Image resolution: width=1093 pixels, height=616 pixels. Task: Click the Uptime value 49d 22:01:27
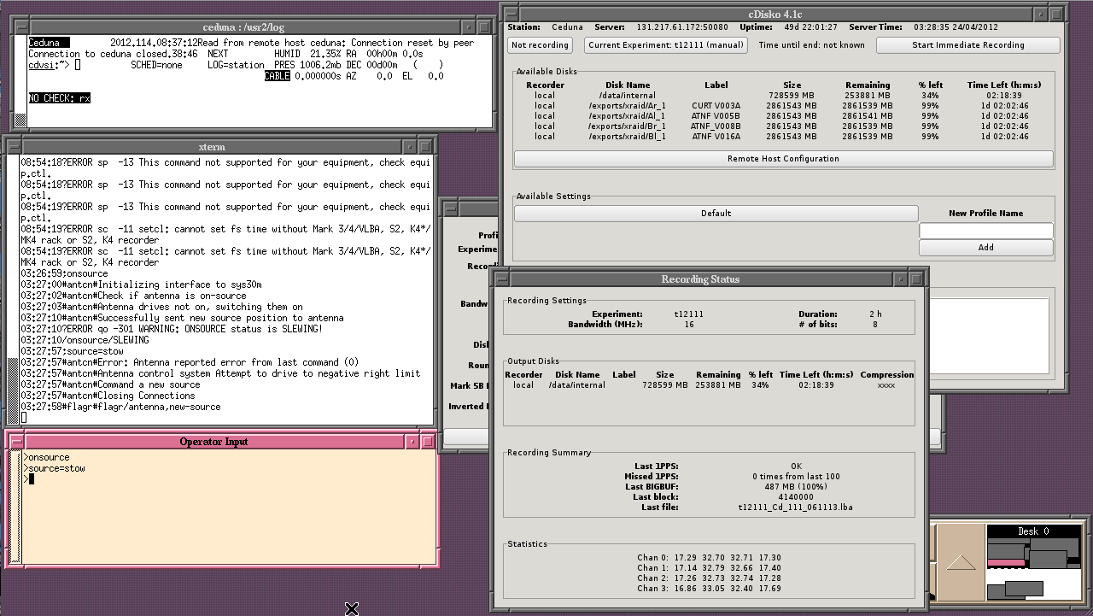[809, 27]
